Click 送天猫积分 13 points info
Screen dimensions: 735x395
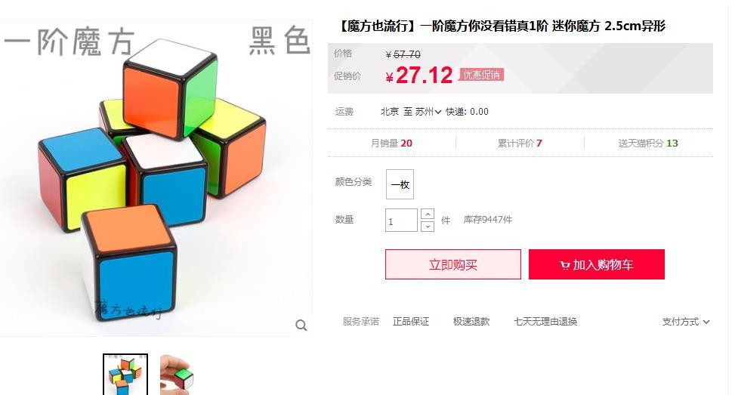pos(648,143)
